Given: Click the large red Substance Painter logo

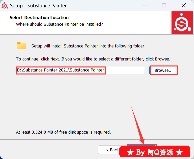Looking at the screenshot, I should 182,22.
